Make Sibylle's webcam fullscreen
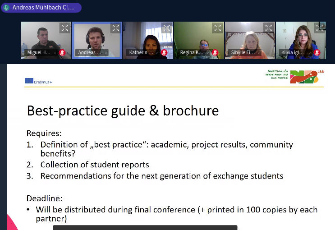This screenshot has width=335, height=230. pyautogui.click(x=269, y=28)
